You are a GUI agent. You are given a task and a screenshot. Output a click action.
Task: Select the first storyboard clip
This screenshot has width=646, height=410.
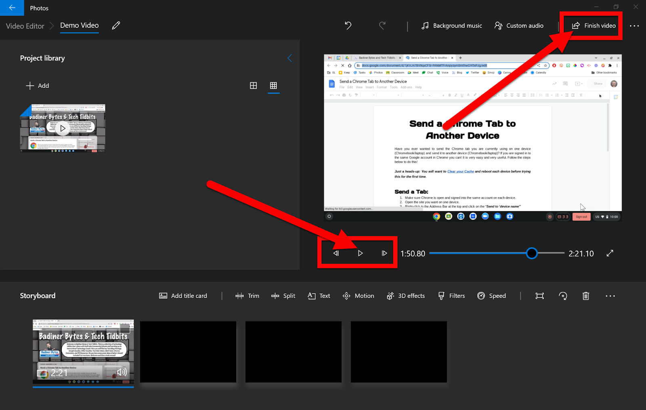(x=83, y=352)
